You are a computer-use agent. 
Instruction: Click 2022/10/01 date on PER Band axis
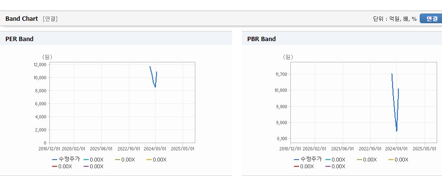(x=129, y=148)
